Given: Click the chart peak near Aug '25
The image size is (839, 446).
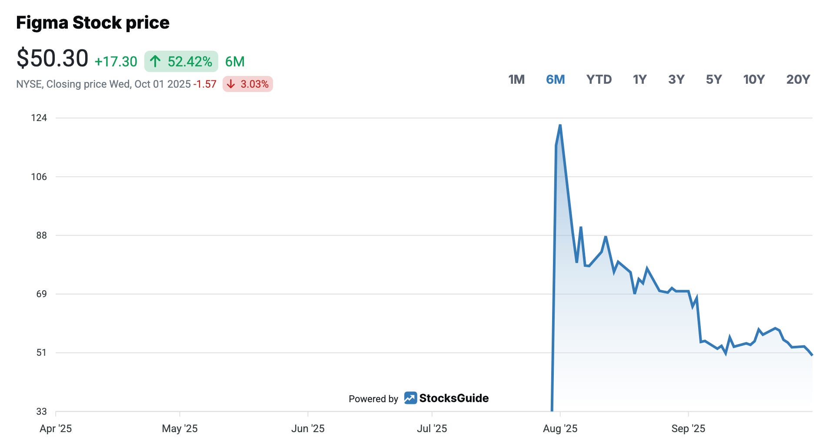Looking at the screenshot, I should click(559, 126).
